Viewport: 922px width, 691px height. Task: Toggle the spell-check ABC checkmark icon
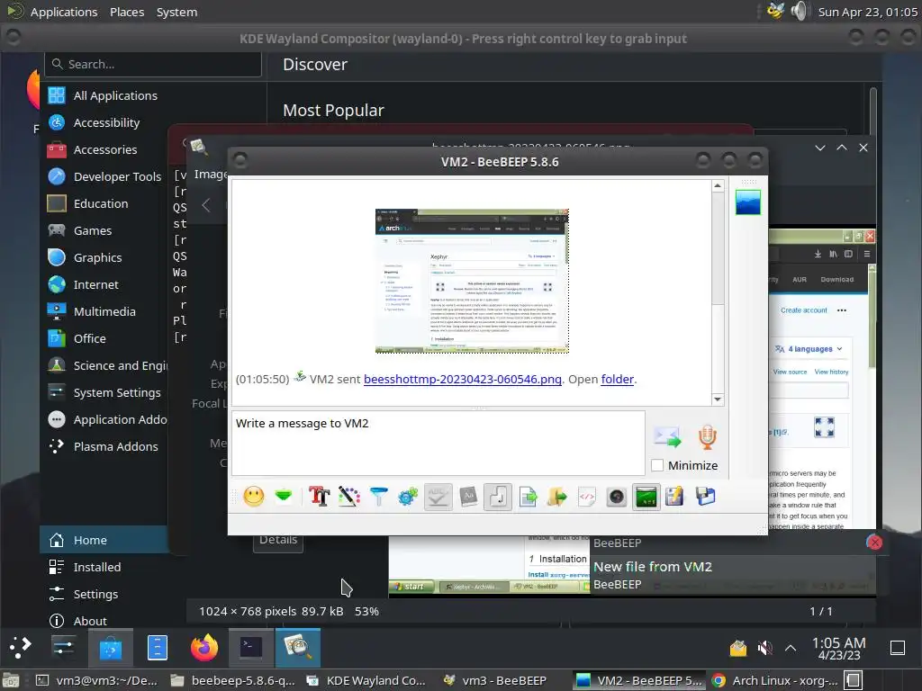point(438,497)
